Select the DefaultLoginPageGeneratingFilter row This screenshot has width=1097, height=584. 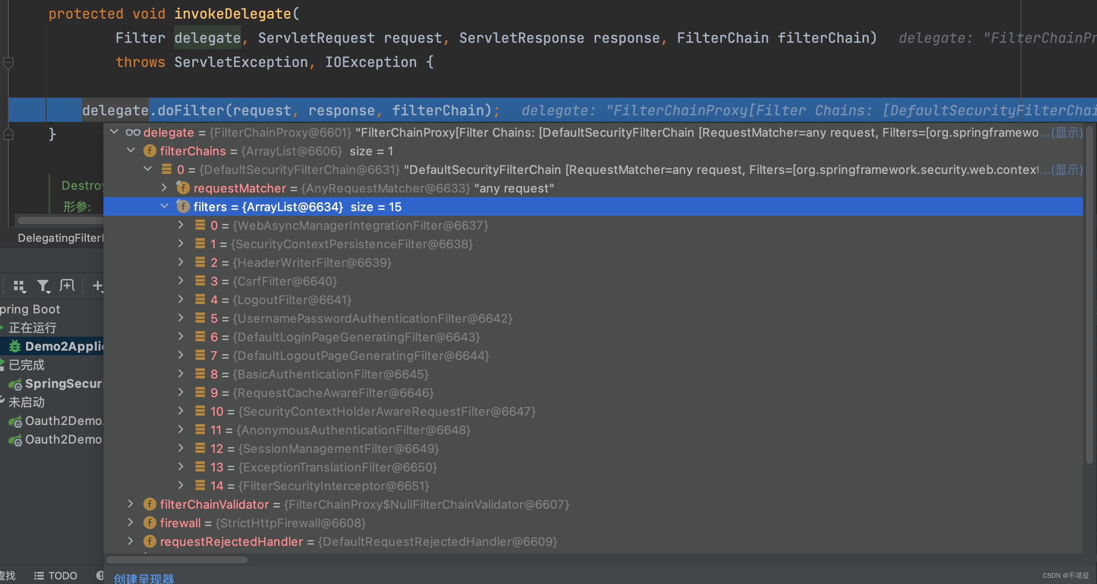coord(593,337)
